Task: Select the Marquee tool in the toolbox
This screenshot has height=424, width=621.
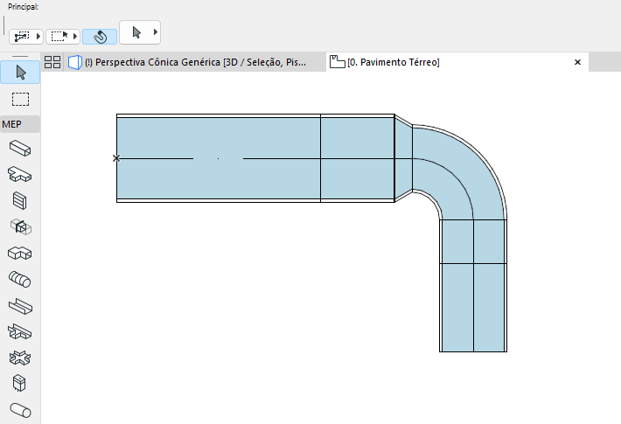Action: (x=20, y=99)
